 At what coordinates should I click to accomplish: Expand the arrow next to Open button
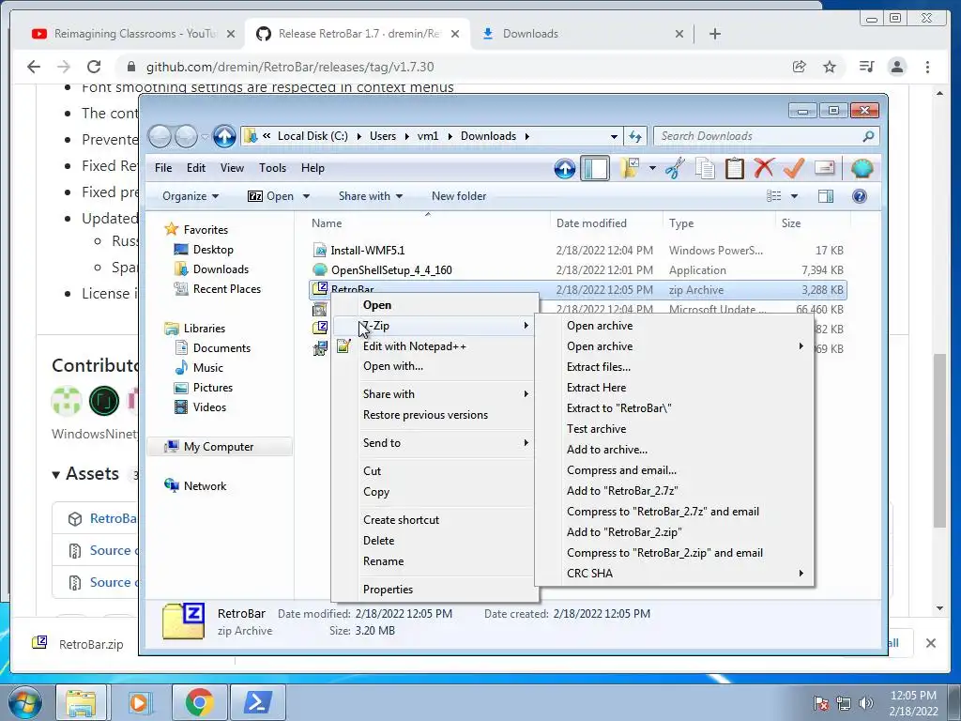(x=306, y=196)
